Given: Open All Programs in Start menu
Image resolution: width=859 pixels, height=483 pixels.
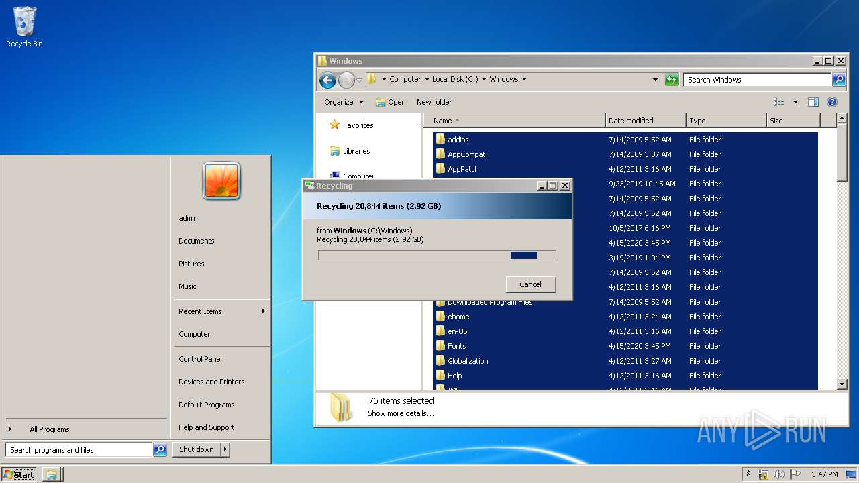Looking at the screenshot, I should coord(50,429).
